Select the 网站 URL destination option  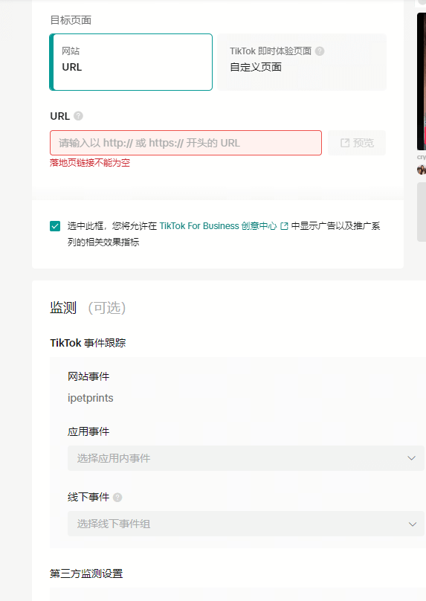(x=131, y=62)
